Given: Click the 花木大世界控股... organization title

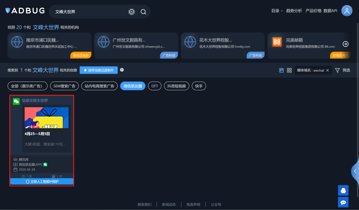Looking at the screenshot, I should [x=215, y=40].
